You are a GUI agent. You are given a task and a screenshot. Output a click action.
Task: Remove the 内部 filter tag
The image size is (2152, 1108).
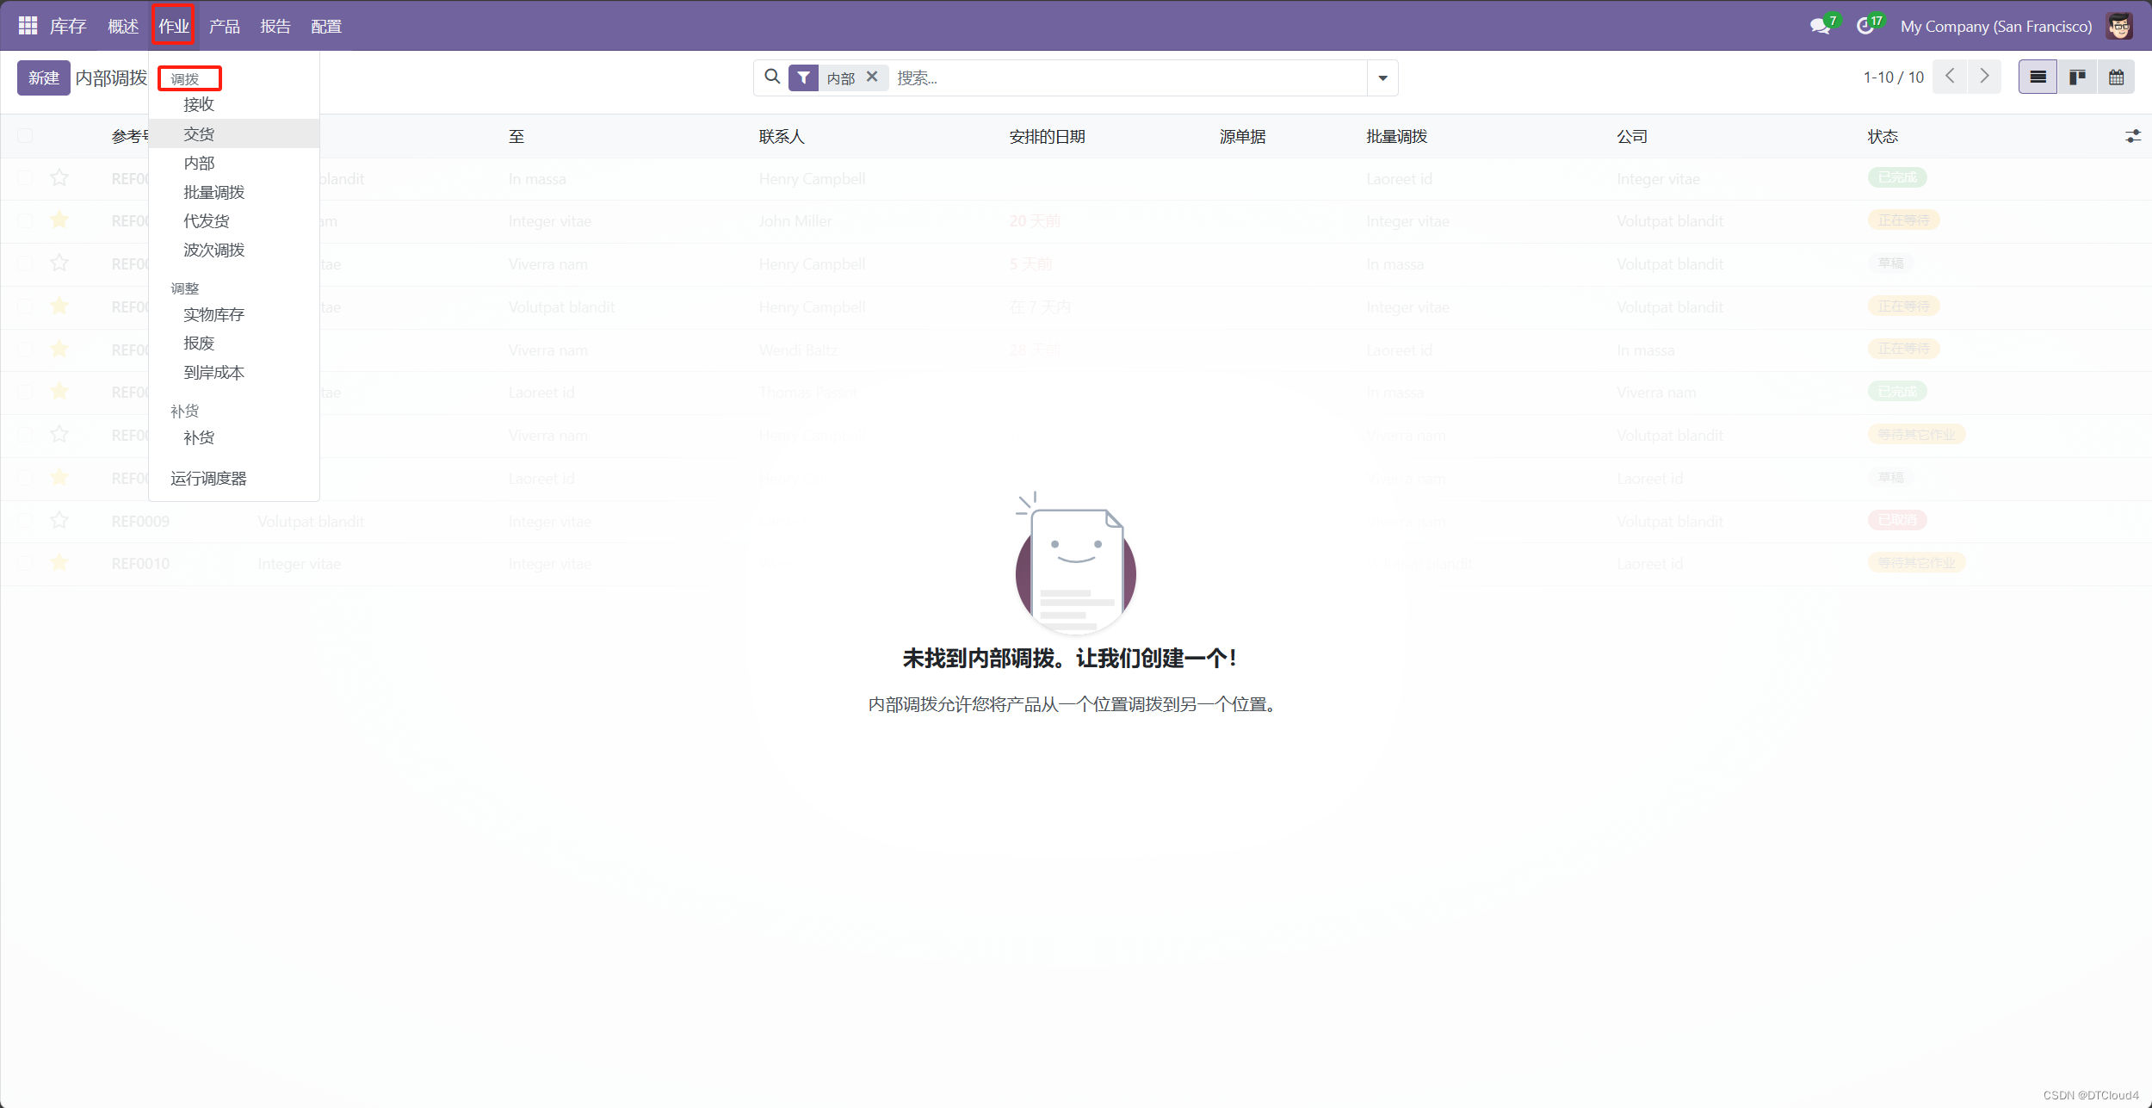click(x=872, y=77)
